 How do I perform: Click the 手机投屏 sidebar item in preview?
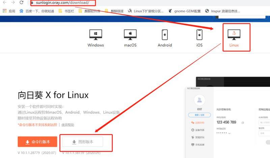click(198, 144)
